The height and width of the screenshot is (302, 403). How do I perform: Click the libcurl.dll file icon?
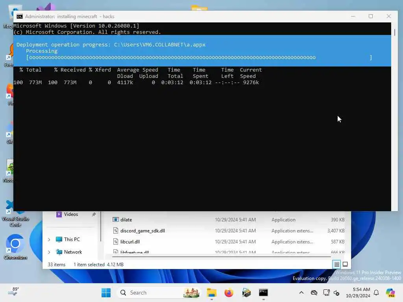coord(116,241)
